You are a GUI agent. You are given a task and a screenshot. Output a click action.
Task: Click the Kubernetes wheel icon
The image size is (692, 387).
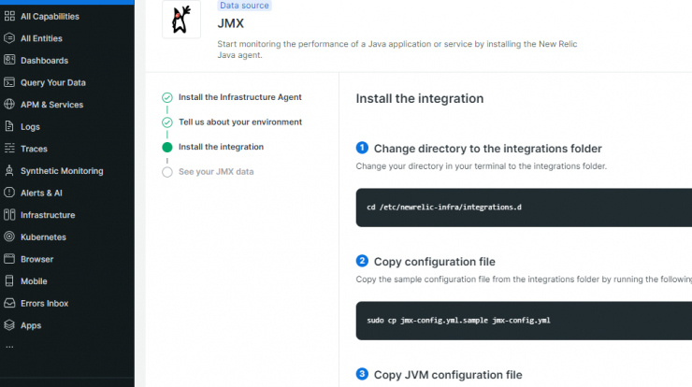click(9, 236)
